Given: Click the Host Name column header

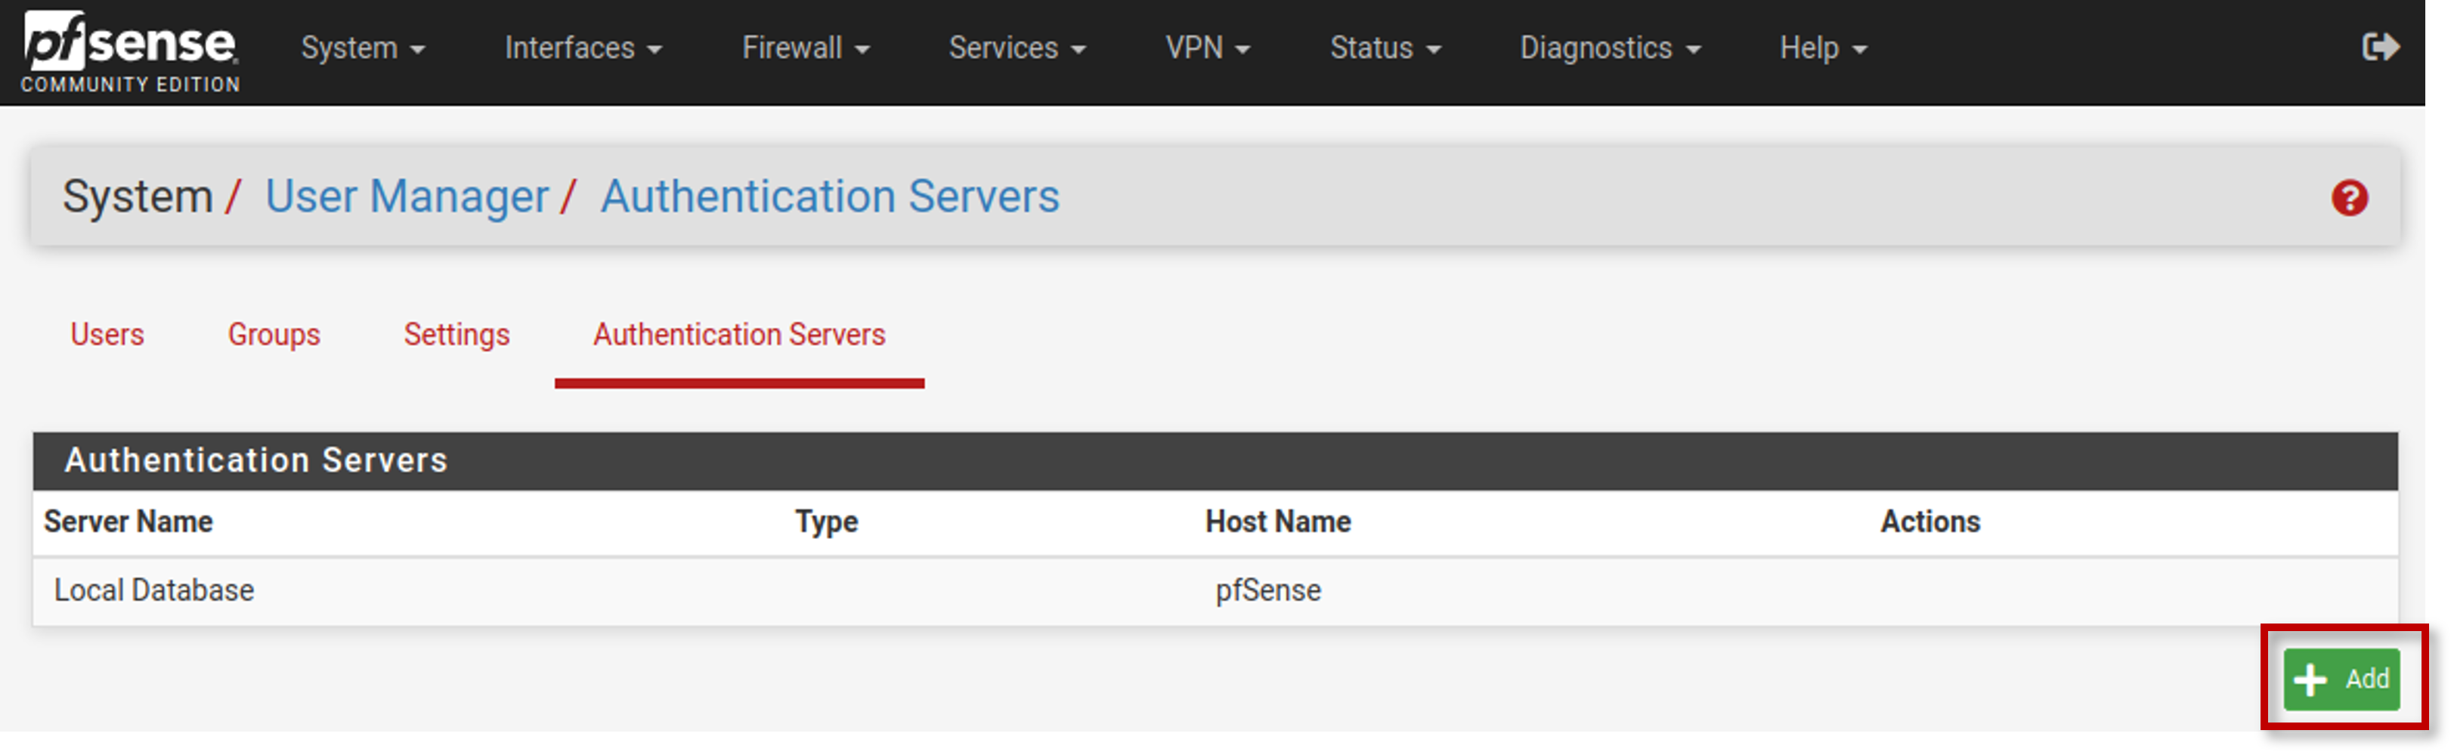Looking at the screenshot, I should [x=1278, y=521].
